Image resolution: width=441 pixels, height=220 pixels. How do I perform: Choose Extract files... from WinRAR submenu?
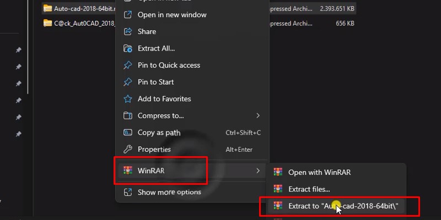click(309, 189)
